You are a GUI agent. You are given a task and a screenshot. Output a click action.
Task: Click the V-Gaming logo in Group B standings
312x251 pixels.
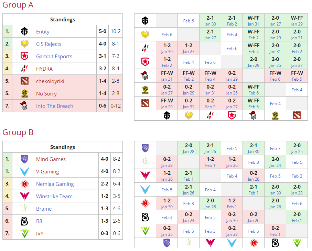pos(24,172)
